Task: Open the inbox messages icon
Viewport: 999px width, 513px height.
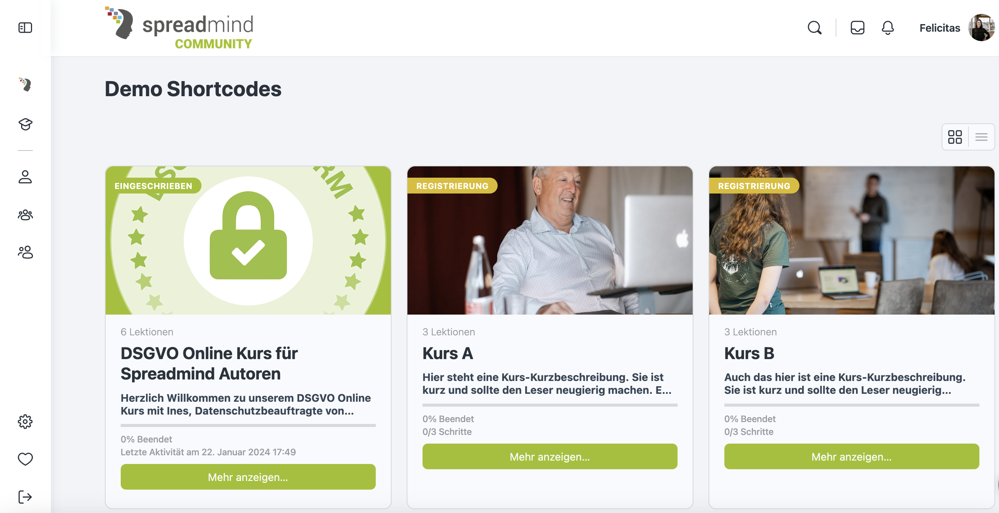Action: coord(858,28)
